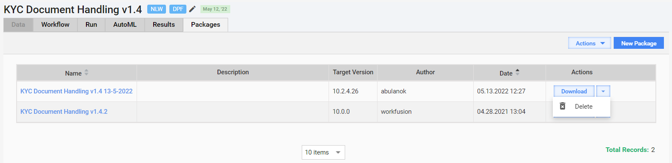The height and width of the screenshot is (163, 672).
Task: Click the New Package button
Action: (x=638, y=43)
